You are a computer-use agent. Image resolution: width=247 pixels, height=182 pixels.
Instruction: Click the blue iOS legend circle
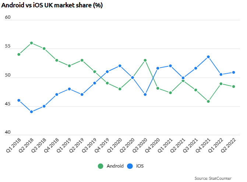coord(130,166)
